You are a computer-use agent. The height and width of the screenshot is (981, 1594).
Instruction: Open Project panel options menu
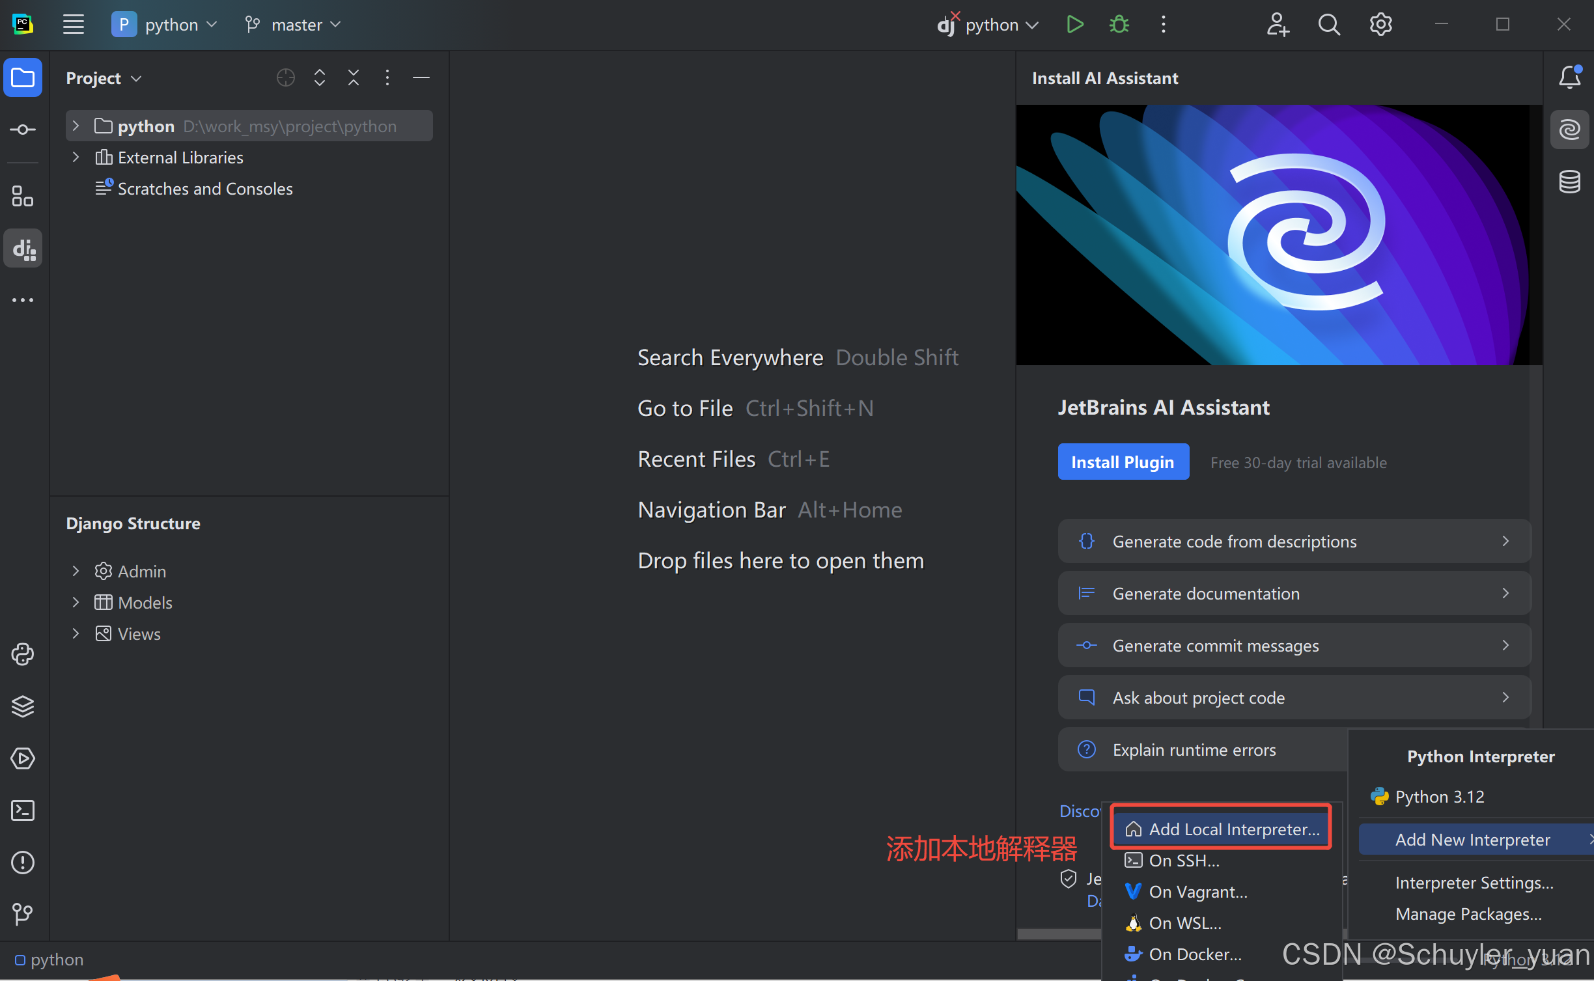pos(387,78)
